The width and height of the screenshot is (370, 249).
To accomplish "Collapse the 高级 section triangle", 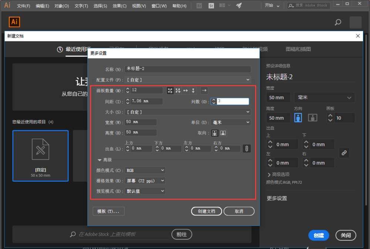I will pyautogui.click(x=99, y=160).
